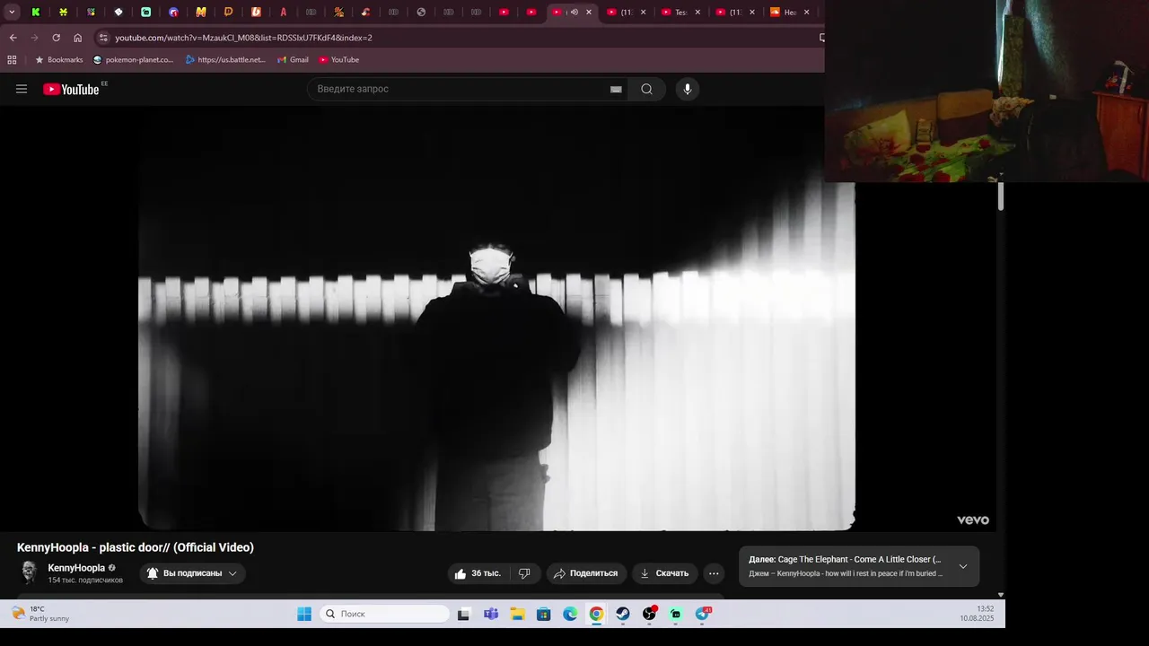Click the video player to pause

point(496,319)
